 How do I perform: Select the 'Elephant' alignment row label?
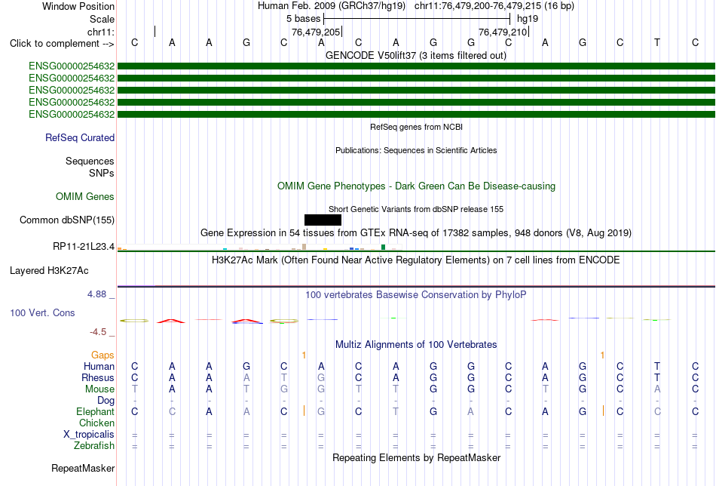tap(96, 411)
